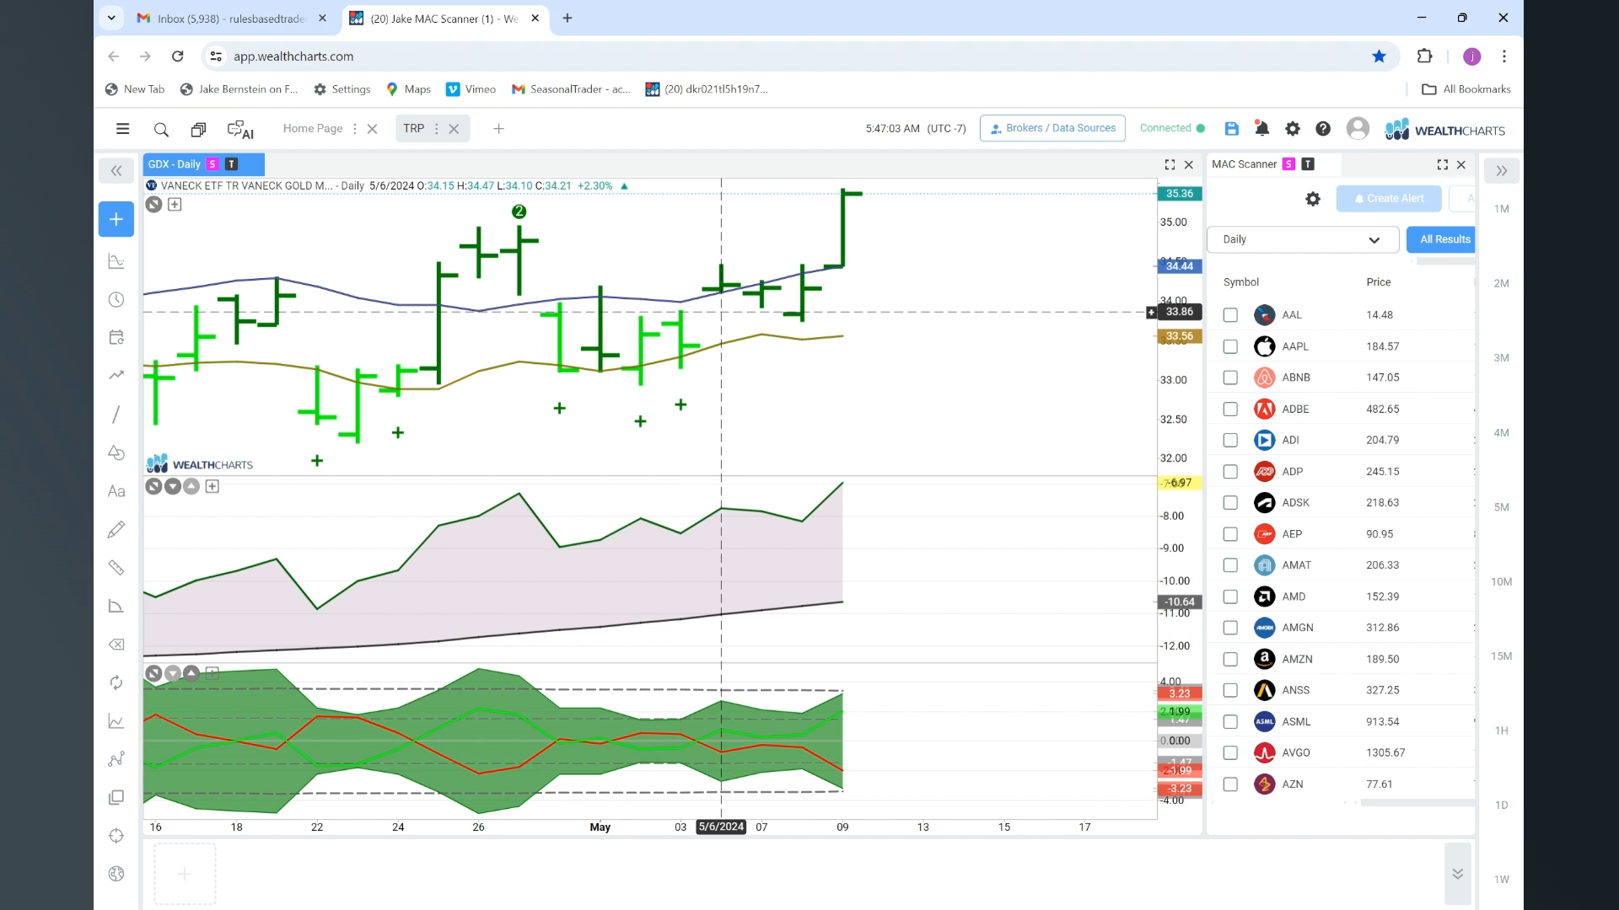Add a new workspace tab
This screenshot has width=1619, height=910.
[x=498, y=129]
